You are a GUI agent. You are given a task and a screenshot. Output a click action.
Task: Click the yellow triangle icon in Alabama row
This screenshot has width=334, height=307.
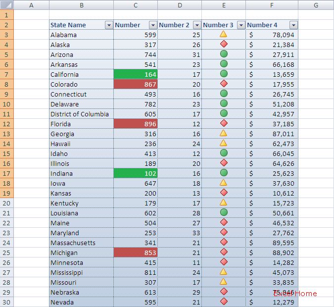click(x=224, y=35)
